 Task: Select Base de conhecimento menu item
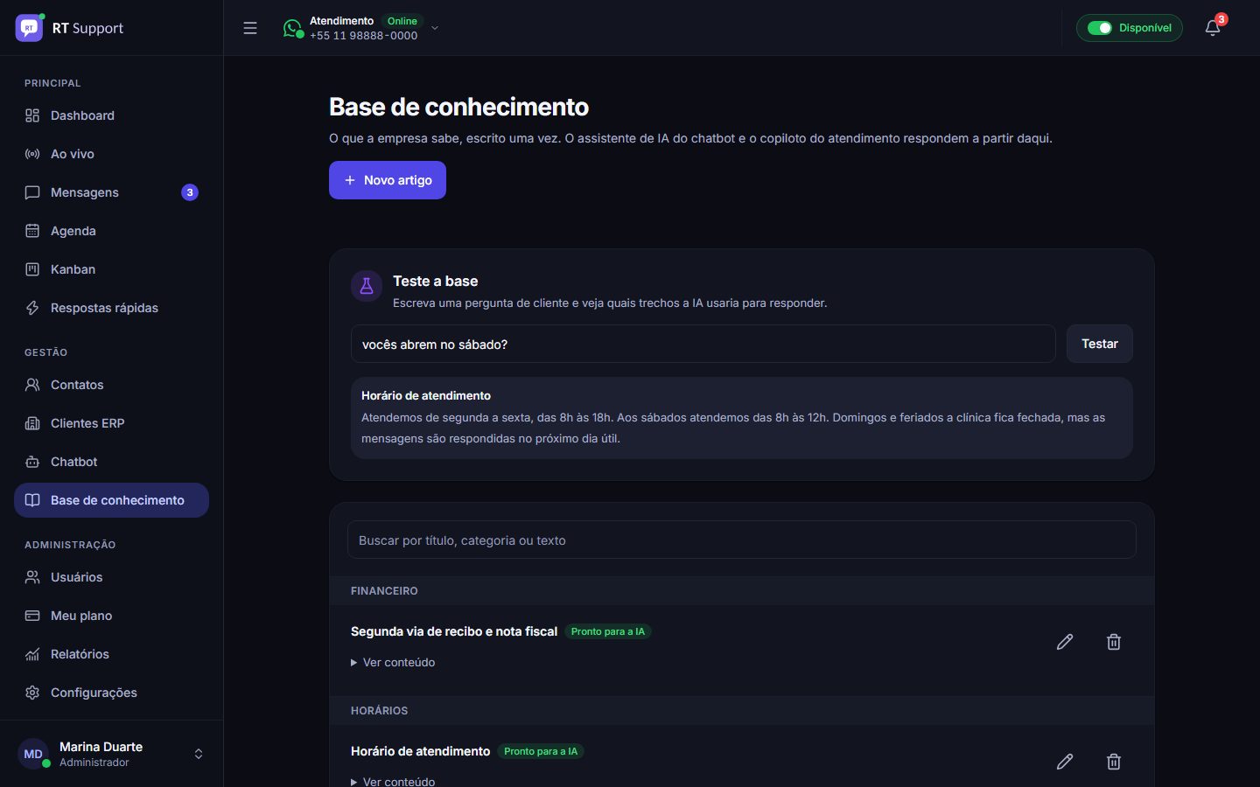coord(111,500)
